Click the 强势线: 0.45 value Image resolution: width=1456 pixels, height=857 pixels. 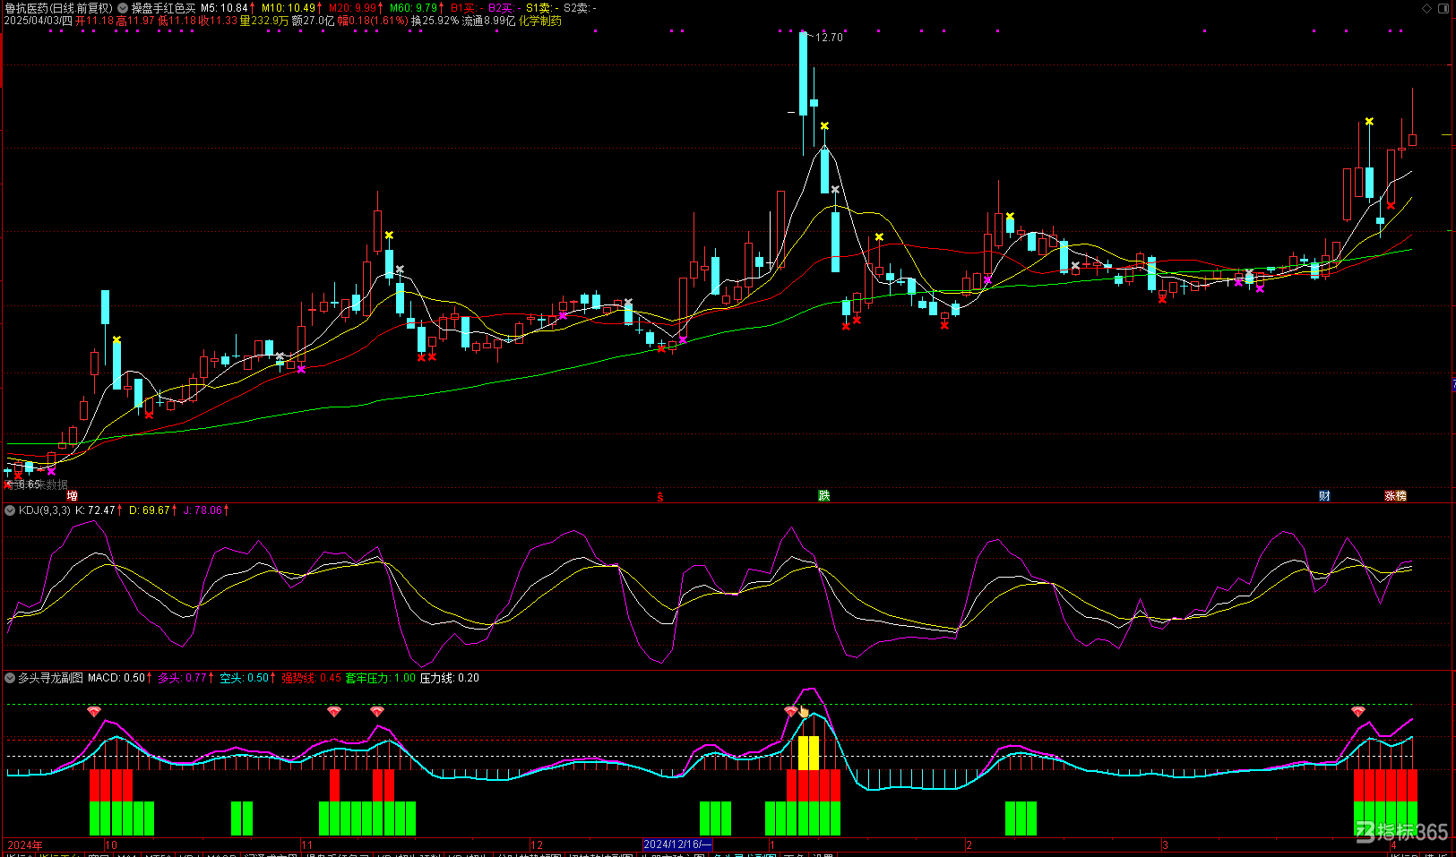tap(311, 678)
